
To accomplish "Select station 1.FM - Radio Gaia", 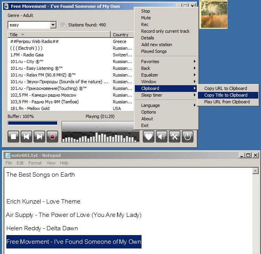I will tap(71, 55).
